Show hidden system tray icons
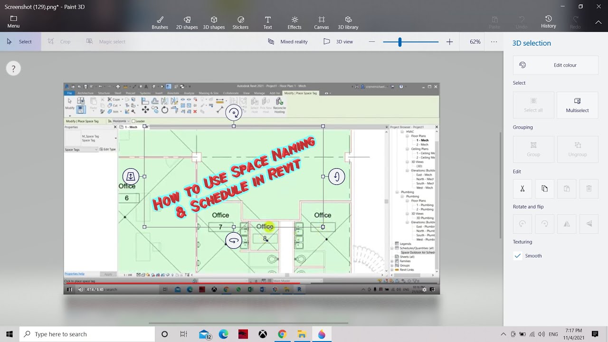Image resolution: width=608 pixels, height=342 pixels. pyautogui.click(x=503, y=334)
